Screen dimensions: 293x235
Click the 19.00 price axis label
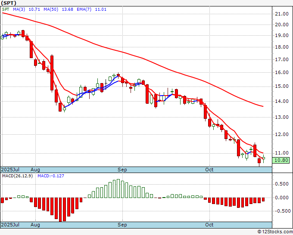coord(282,35)
